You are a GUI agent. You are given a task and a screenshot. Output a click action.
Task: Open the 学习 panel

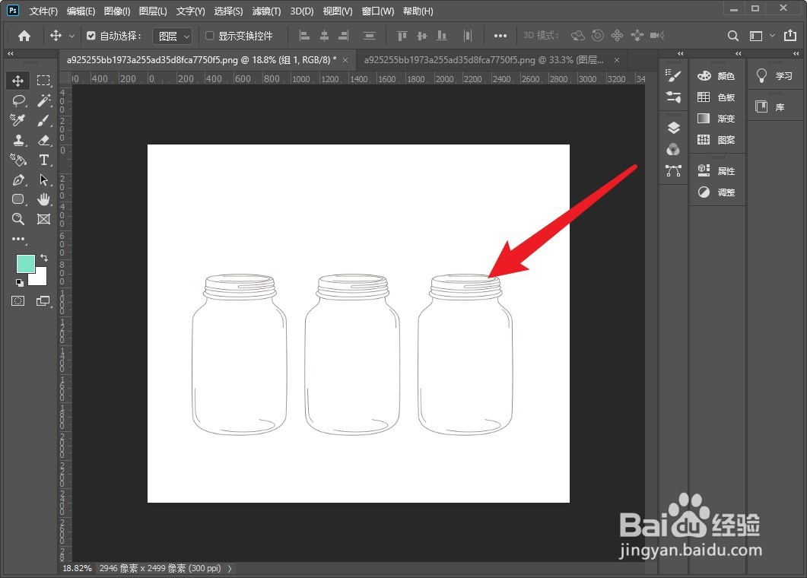[x=774, y=75]
